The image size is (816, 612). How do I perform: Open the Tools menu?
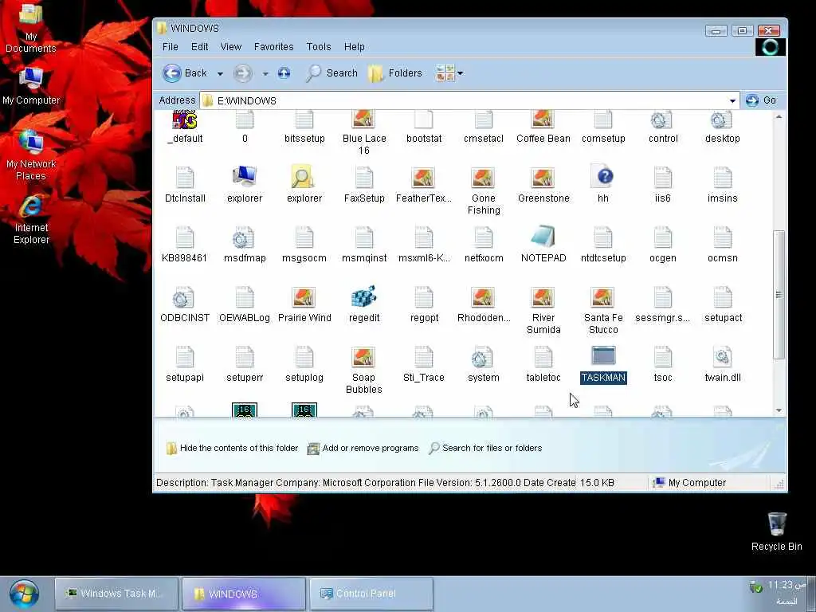(x=319, y=47)
